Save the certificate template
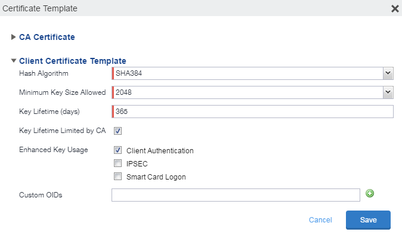The image size is (402, 235). (x=368, y=220)
